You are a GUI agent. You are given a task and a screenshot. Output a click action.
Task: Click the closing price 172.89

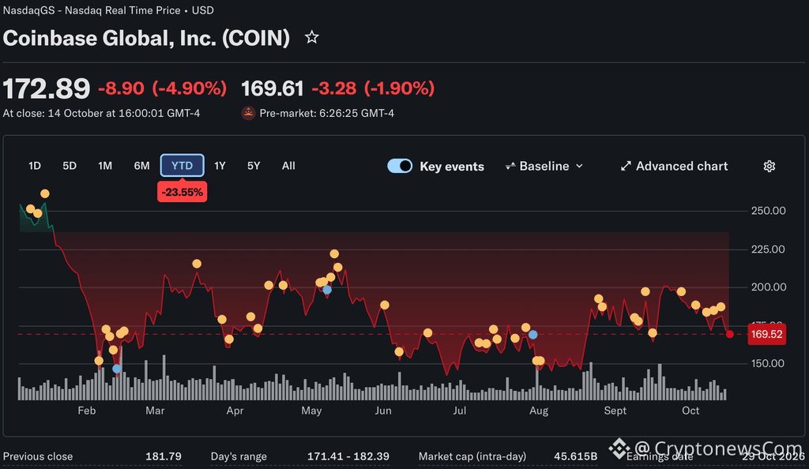pyautogui.click(x=47, y=88)
